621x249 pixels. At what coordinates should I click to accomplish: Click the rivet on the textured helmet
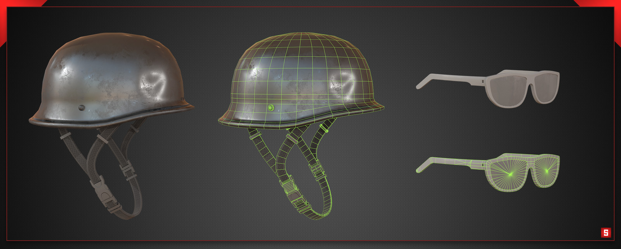[82, 108]
